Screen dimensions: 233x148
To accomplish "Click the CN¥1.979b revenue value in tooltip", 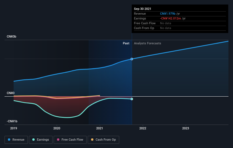I will click(168, 14).
